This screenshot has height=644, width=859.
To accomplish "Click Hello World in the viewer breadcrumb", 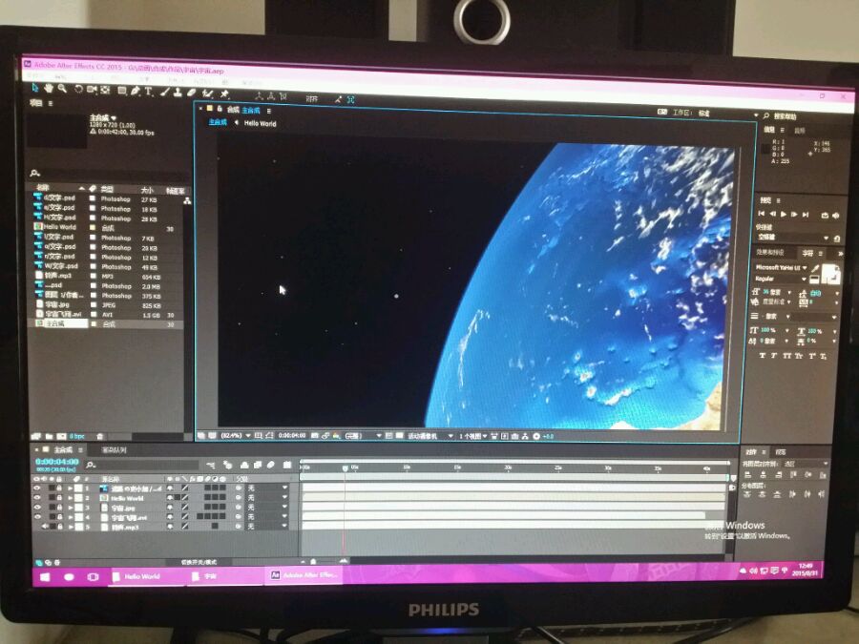I will click(x=261, y=124).
